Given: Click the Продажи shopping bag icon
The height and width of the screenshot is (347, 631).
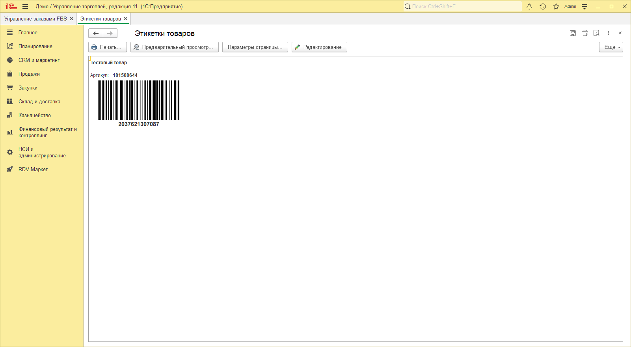Looking at the screenshot, I should pos(10,74).
